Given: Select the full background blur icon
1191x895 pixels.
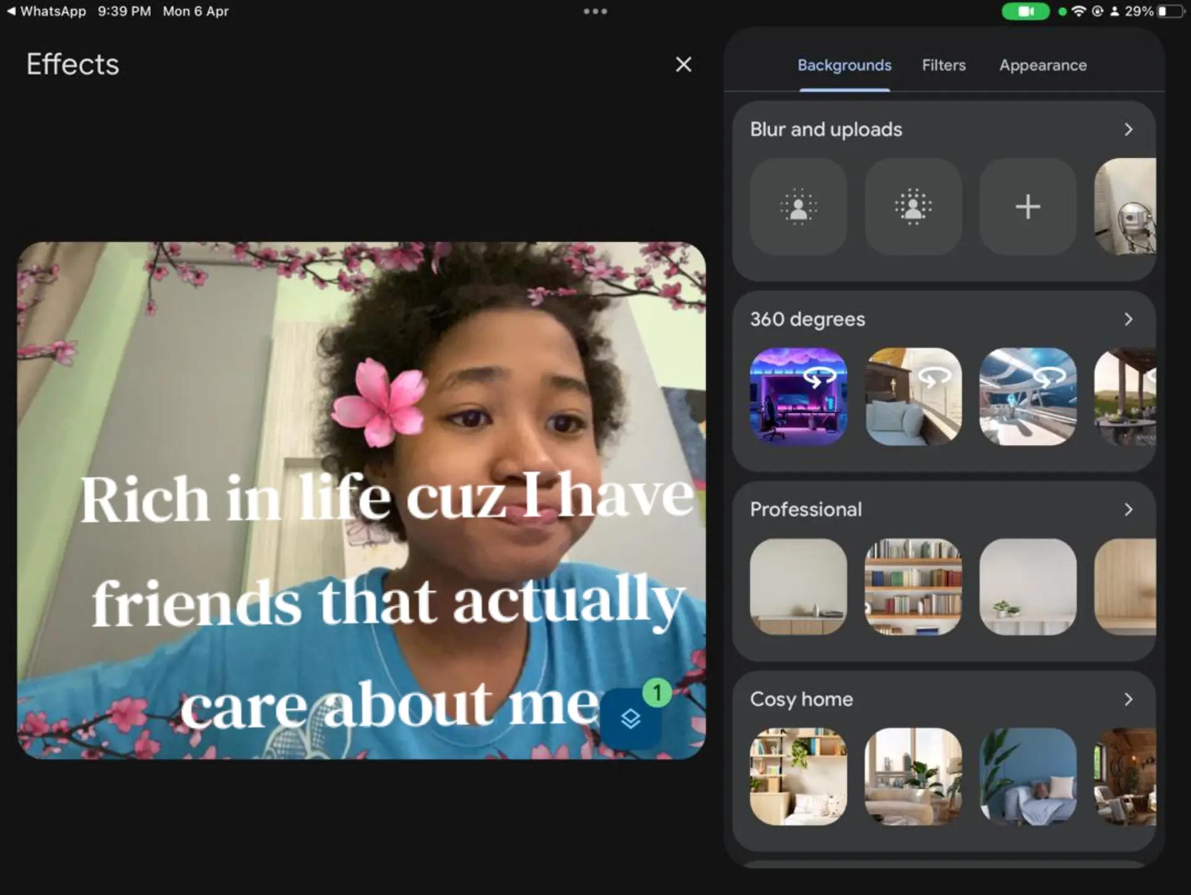Looking at the screenshot, I should pos(913,206).
